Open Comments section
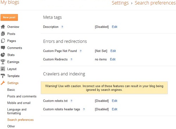Screen dimensions: 176x129 (x=14, y=48)
